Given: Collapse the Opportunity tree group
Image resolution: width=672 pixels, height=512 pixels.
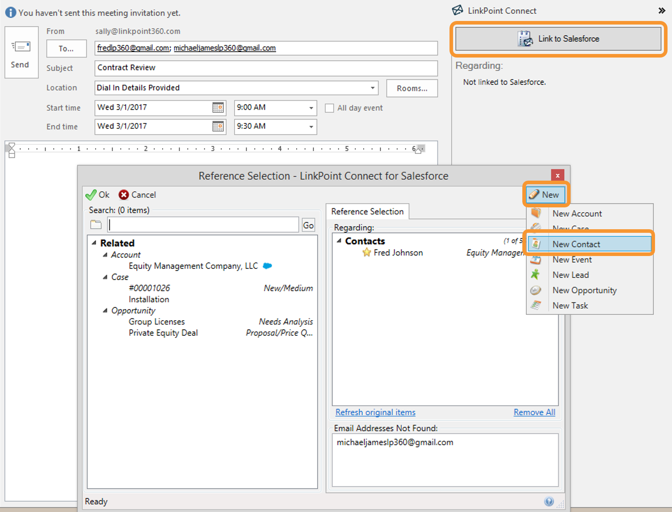Looking at the screenshot, I should pyautogui.click(x=105, y=310).
